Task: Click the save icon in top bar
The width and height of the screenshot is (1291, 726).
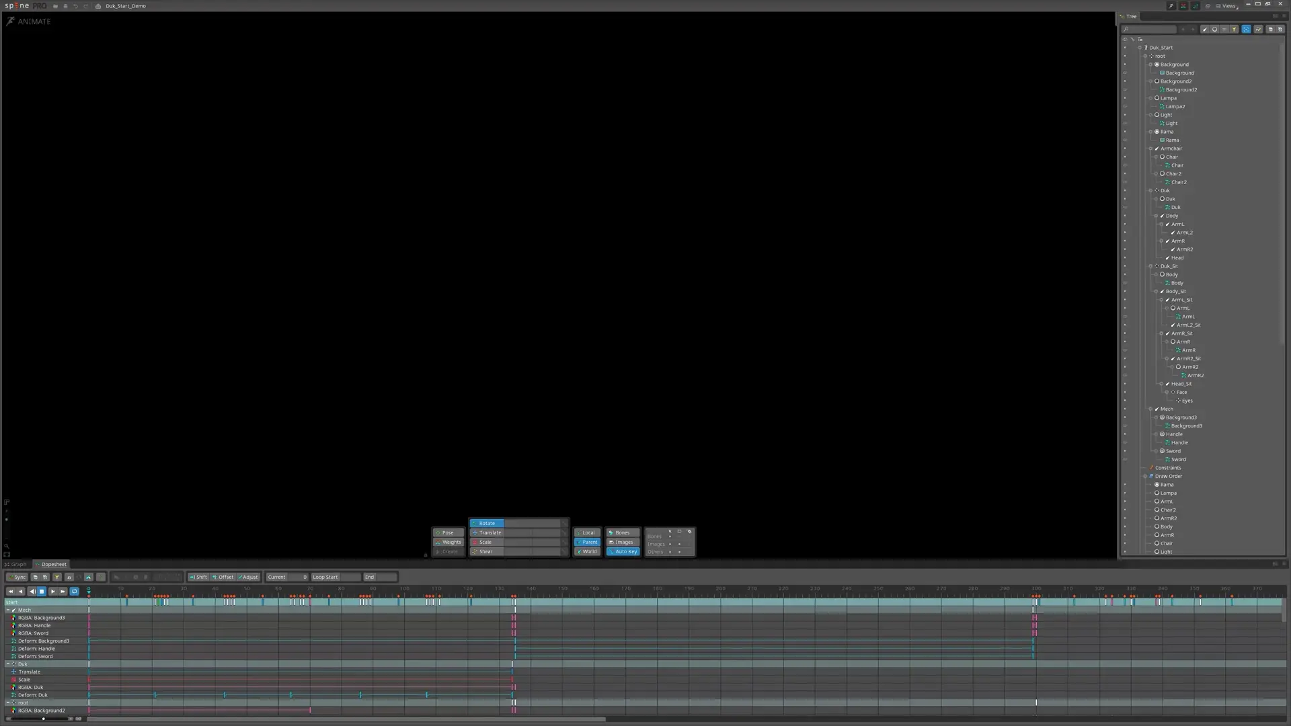Action: [65, 6]
